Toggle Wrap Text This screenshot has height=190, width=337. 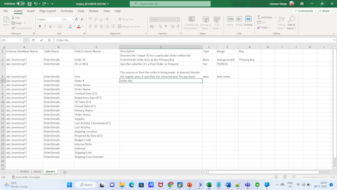[126, 19]
